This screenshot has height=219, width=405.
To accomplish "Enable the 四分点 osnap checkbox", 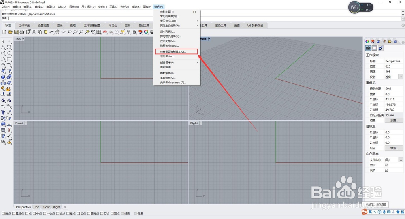I will (x=89, y=213).
